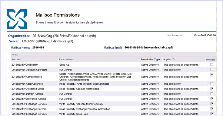This screenshot has height=116, width=223.
Task: Select account 2016NEWEX\Cert Publishers
Action: (27, 84)
